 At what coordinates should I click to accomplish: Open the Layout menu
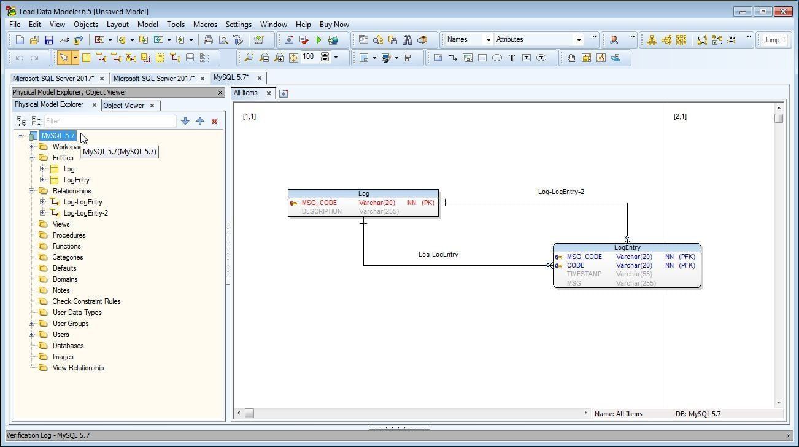[117, 25]
